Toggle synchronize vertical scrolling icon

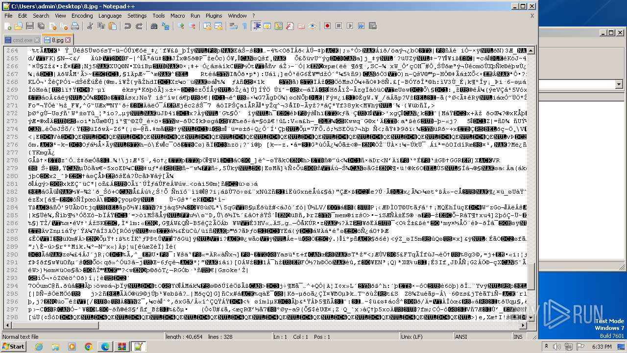click(207, 26)
